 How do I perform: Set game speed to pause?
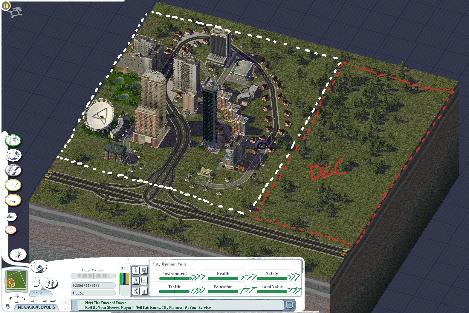[33, 300]
